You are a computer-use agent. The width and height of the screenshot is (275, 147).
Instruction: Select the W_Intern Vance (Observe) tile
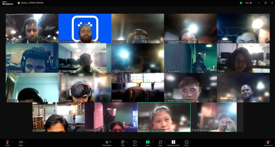pos(190,88)
